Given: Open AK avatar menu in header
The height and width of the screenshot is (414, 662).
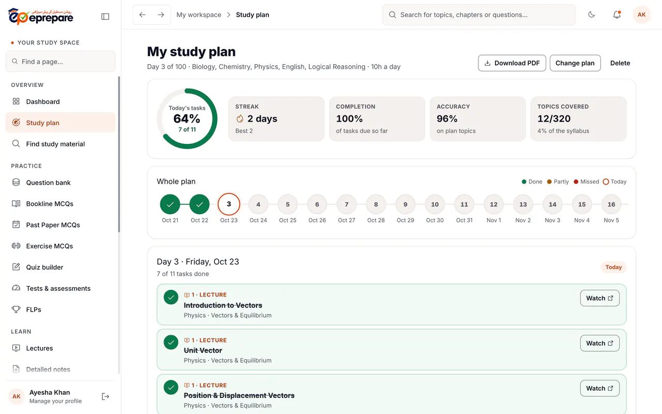Looking at the screenshot, I should click(x=642, y=15).
